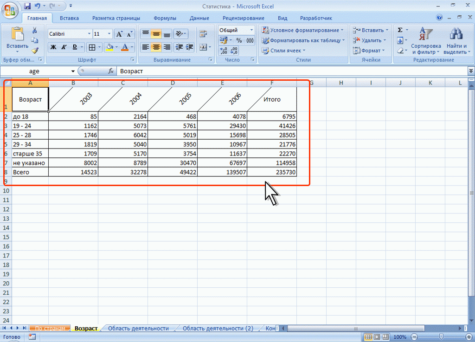Click the yellow fill color bucket
The height and width of the screenshot is (342, 475).
click(x=109, y=47)
